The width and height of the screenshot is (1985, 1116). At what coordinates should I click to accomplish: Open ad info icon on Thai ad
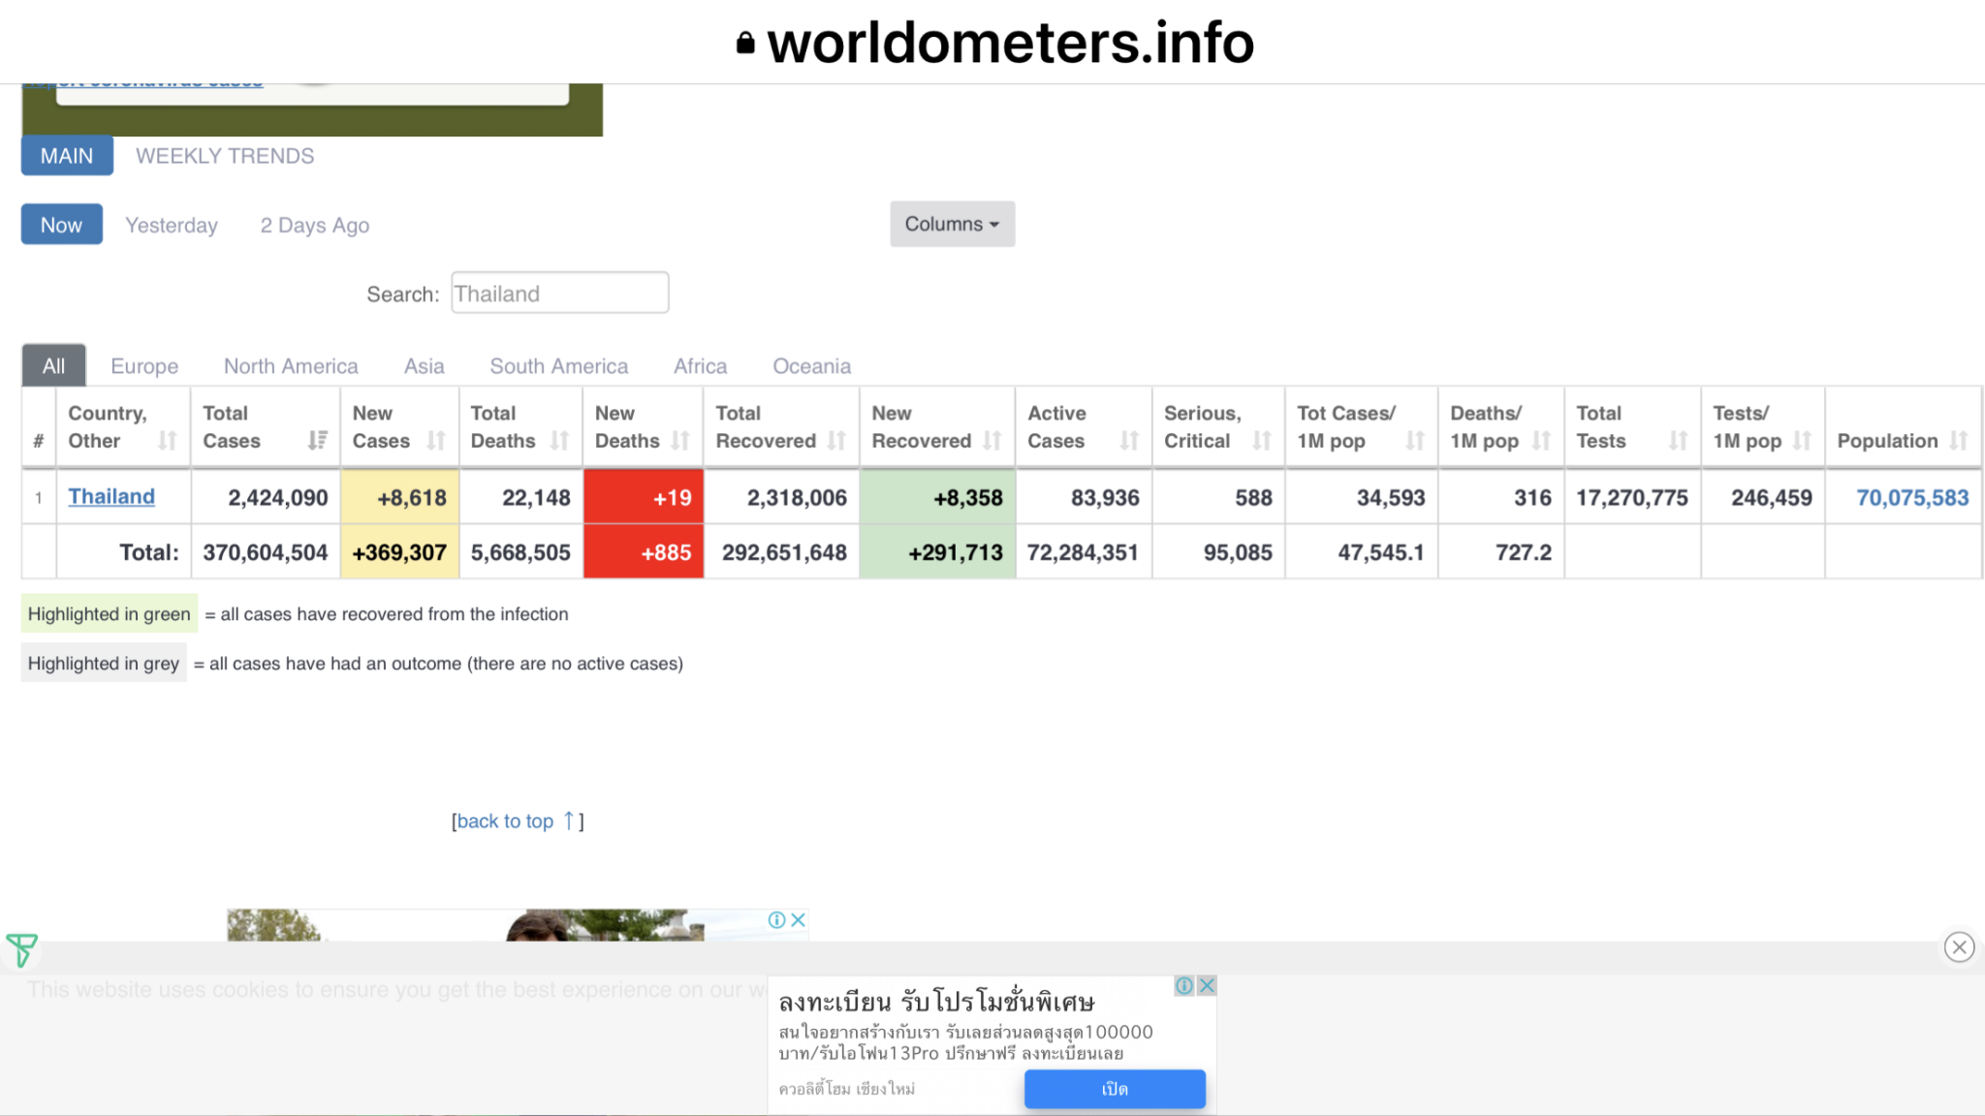pyautogui.click(x=1184, y=985)
